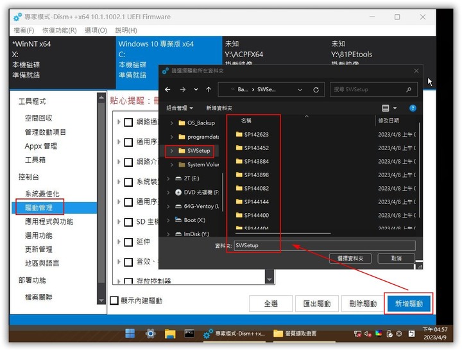
Task: Check the 網路通 driver category checkbox
Action: pyautogui.click(x=128, y=122)
